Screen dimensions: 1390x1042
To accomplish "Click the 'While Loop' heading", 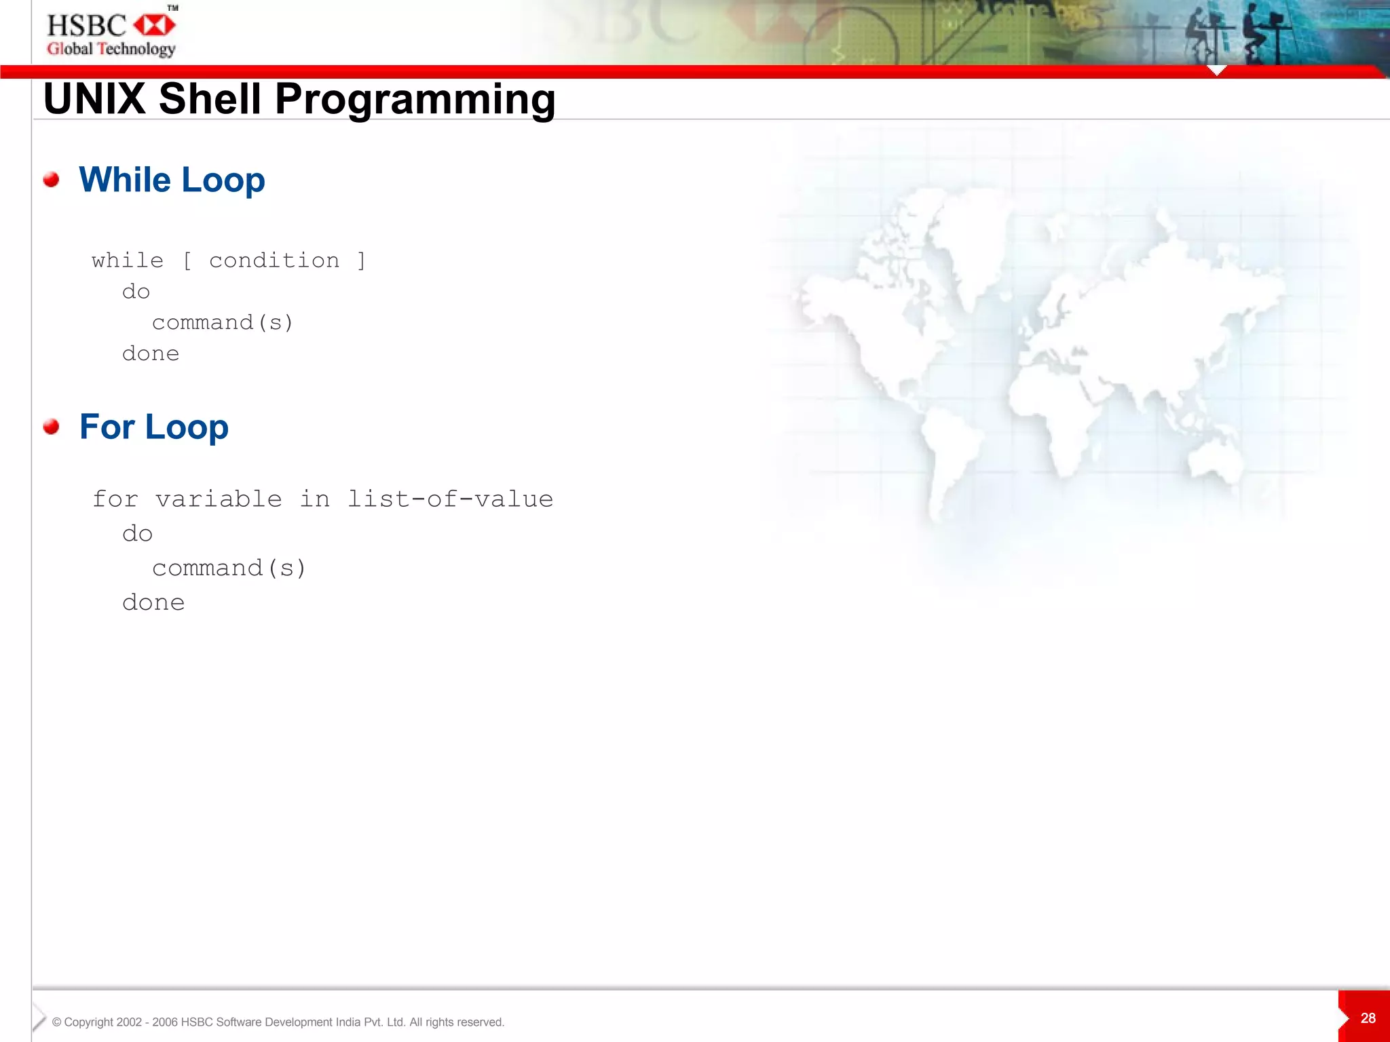I will pyautogui.click(x=172, y=180).
